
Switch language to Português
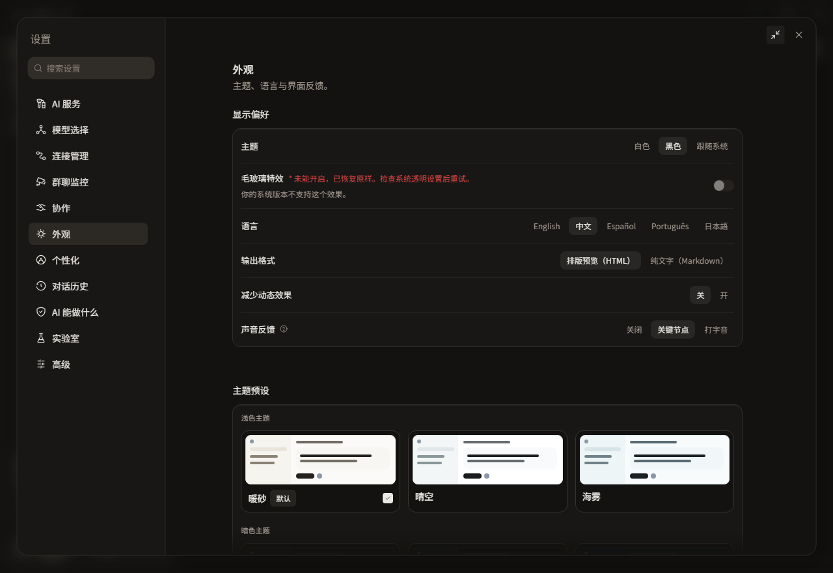click(x=670, y=226)
